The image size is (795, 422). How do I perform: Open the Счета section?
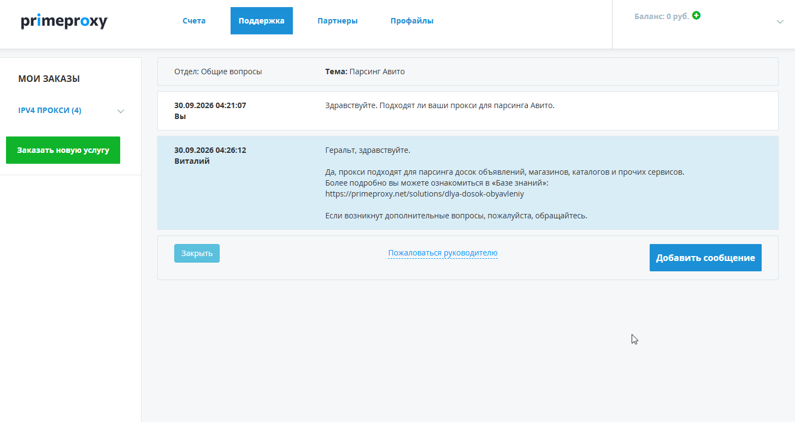(194, 21)
